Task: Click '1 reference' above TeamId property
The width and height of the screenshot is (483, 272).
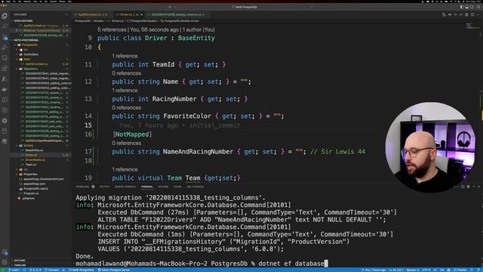Action: [x=125, y=56]
